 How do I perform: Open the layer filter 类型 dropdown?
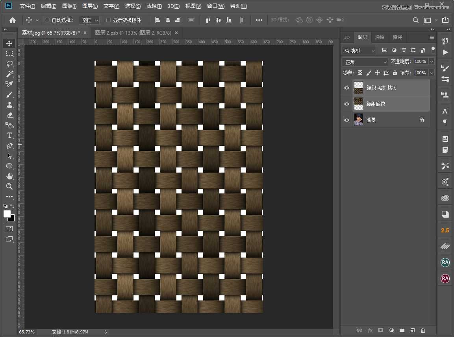click(x=358, y=50)
